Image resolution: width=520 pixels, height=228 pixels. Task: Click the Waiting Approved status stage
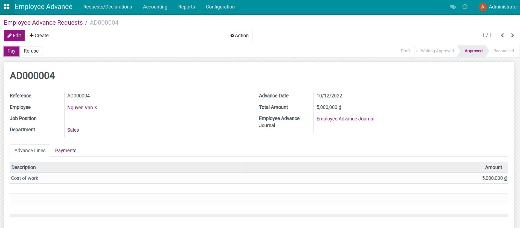[437, 51]
